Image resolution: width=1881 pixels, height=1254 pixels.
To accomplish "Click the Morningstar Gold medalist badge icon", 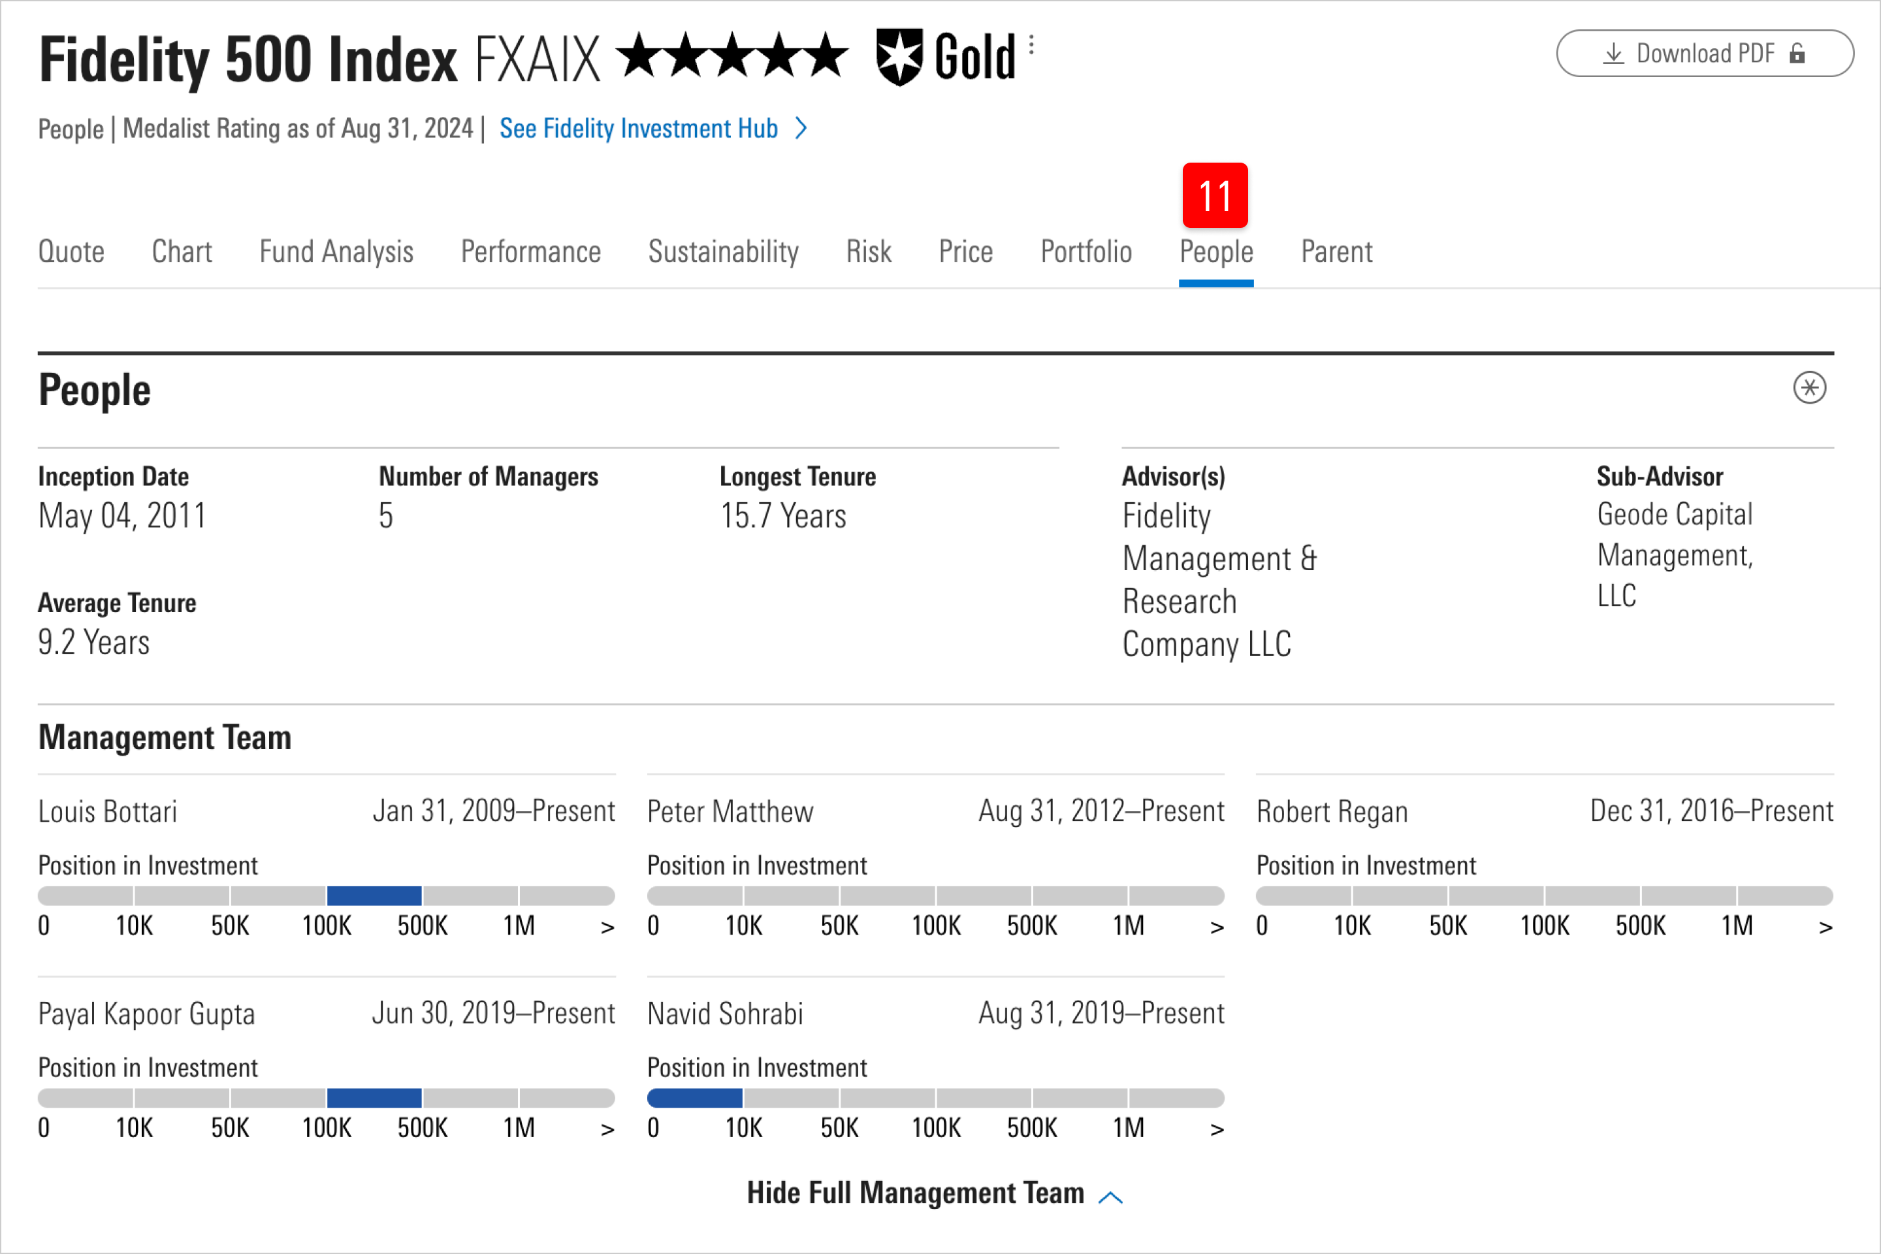I will [x=900, y=57].
